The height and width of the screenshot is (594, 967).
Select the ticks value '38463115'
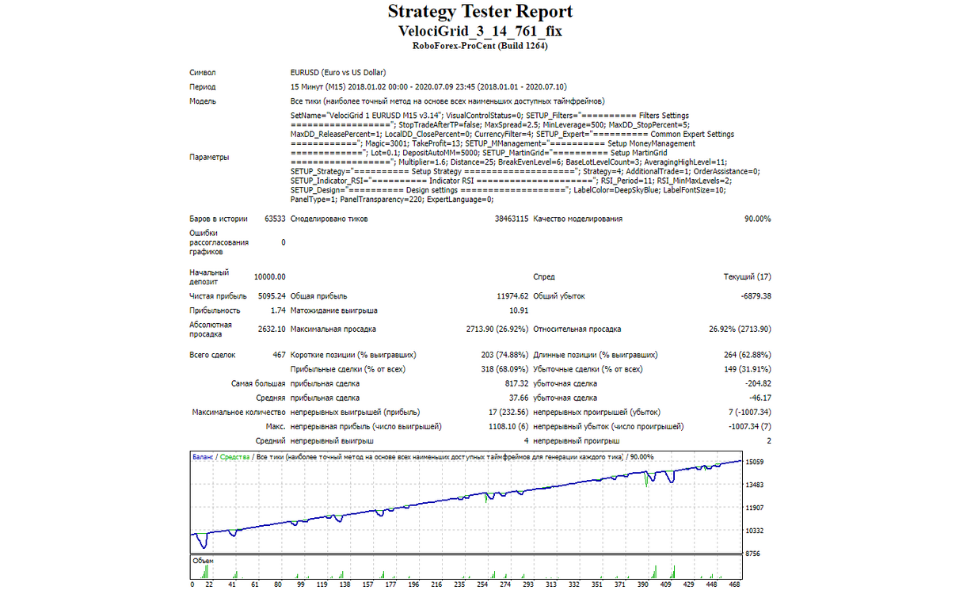(512, 219)
